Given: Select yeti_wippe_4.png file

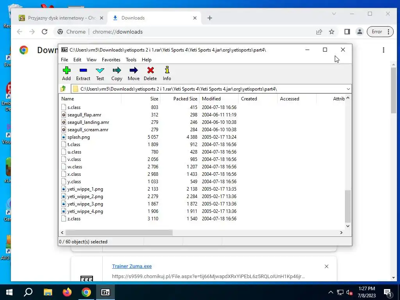Looking at the screenshot, I should pyautogui.click(x=85, y=211).
